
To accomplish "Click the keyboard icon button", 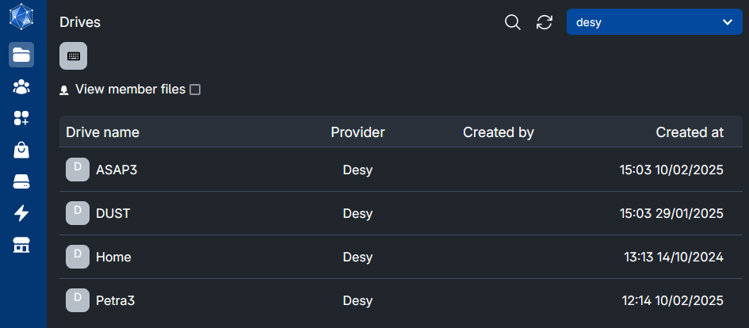I will (73, 56).
